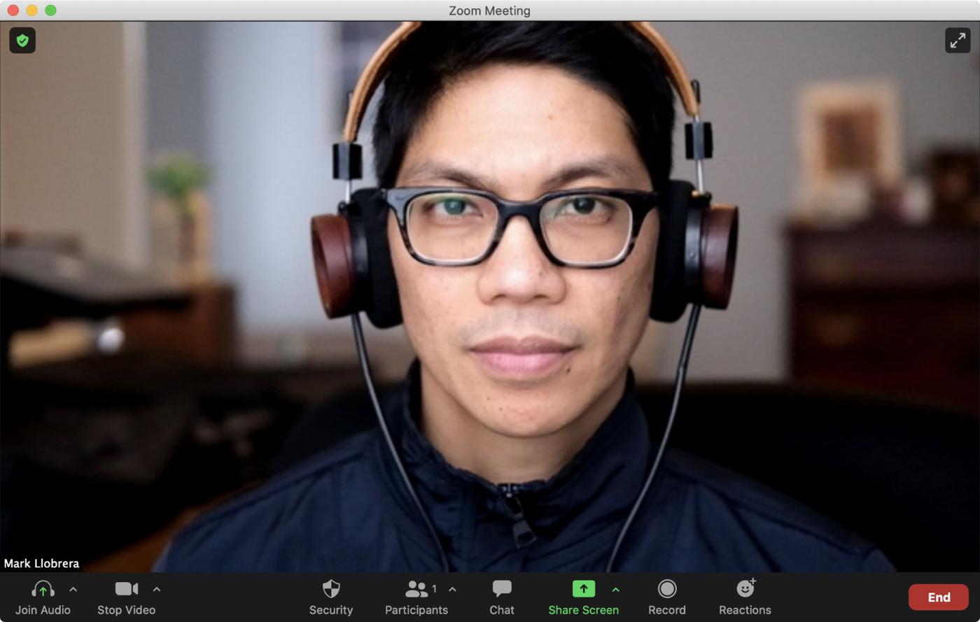Start recording with the Record icon
The height and width of the screenshot is (622, 980).
(666, 590)
